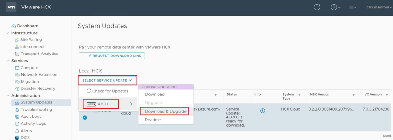Image resolution: width=393 pixels, height=140 pixels.
Task: Open Migration page
Action: [x=30, y=82]
